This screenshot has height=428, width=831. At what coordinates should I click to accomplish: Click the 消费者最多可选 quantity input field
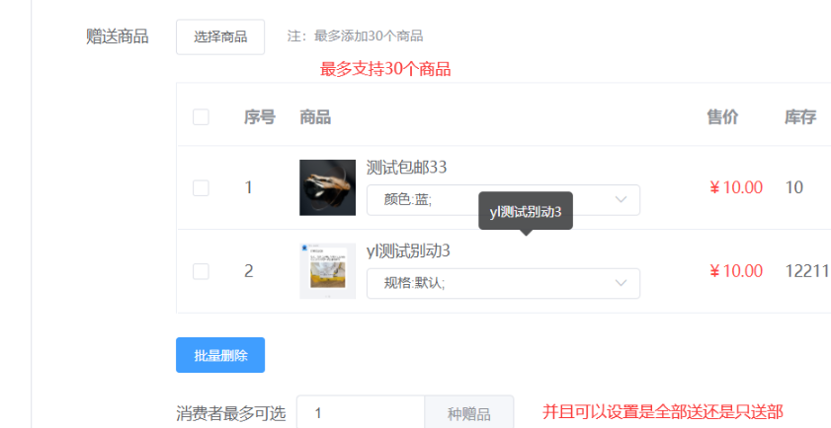click(x=361, y=413)
